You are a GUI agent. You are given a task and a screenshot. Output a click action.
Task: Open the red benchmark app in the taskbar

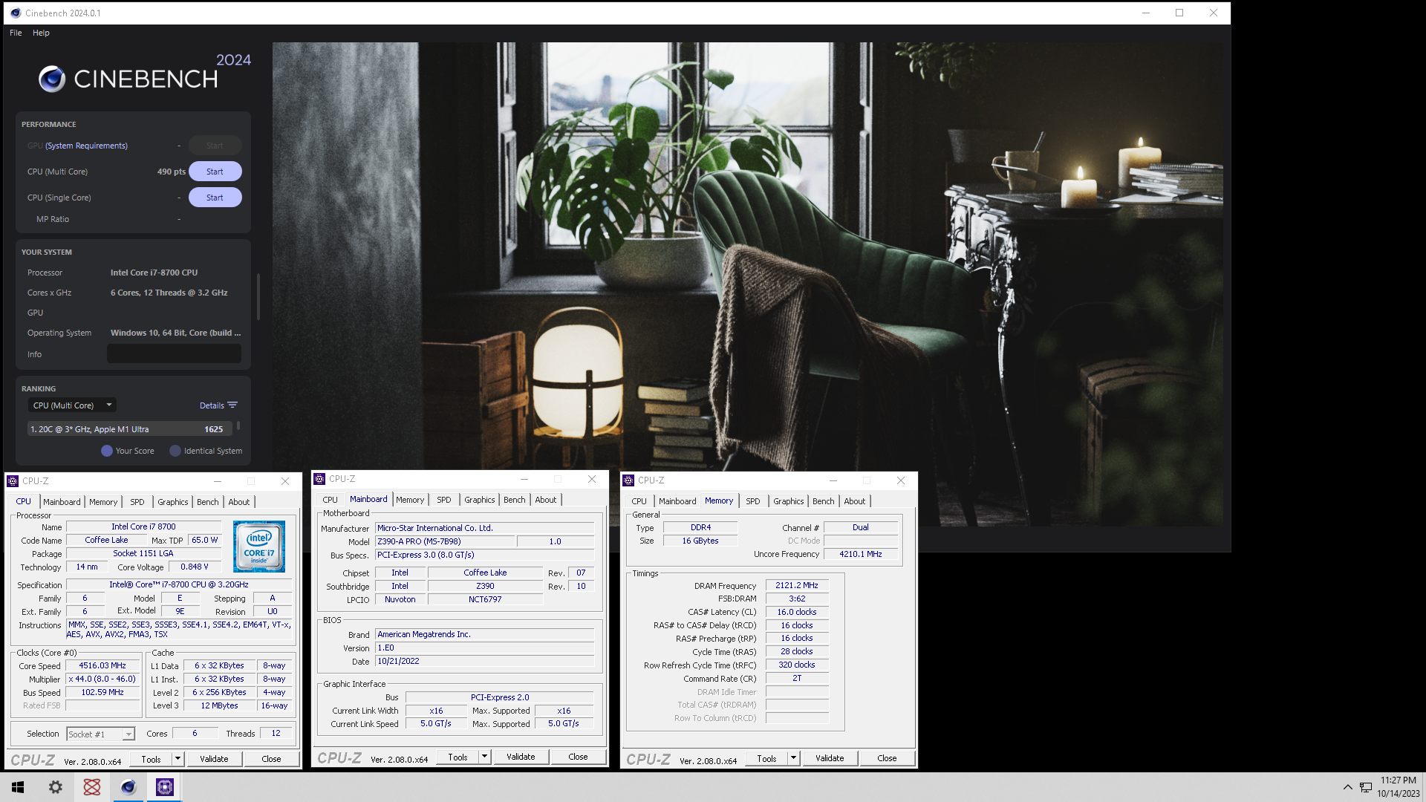92,787
